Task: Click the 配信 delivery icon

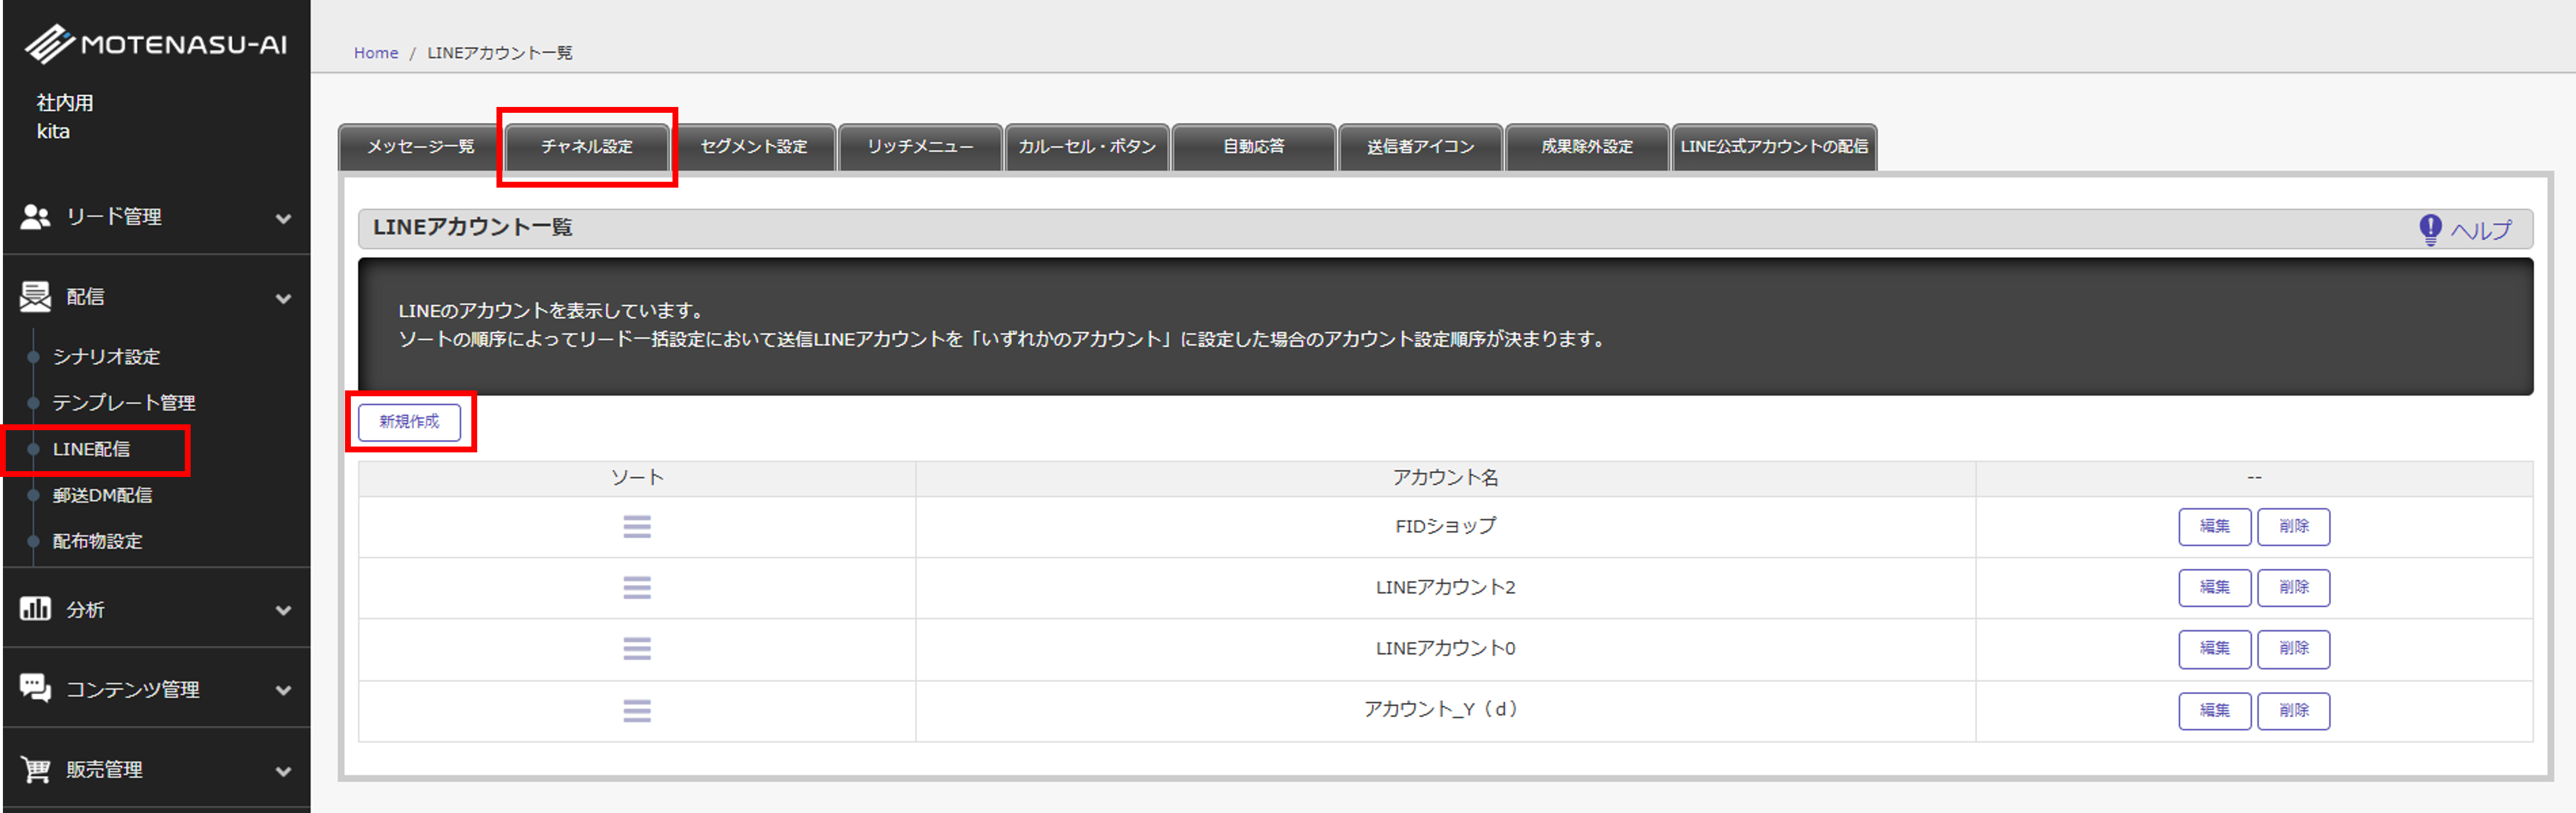Action: pos(36,297)
